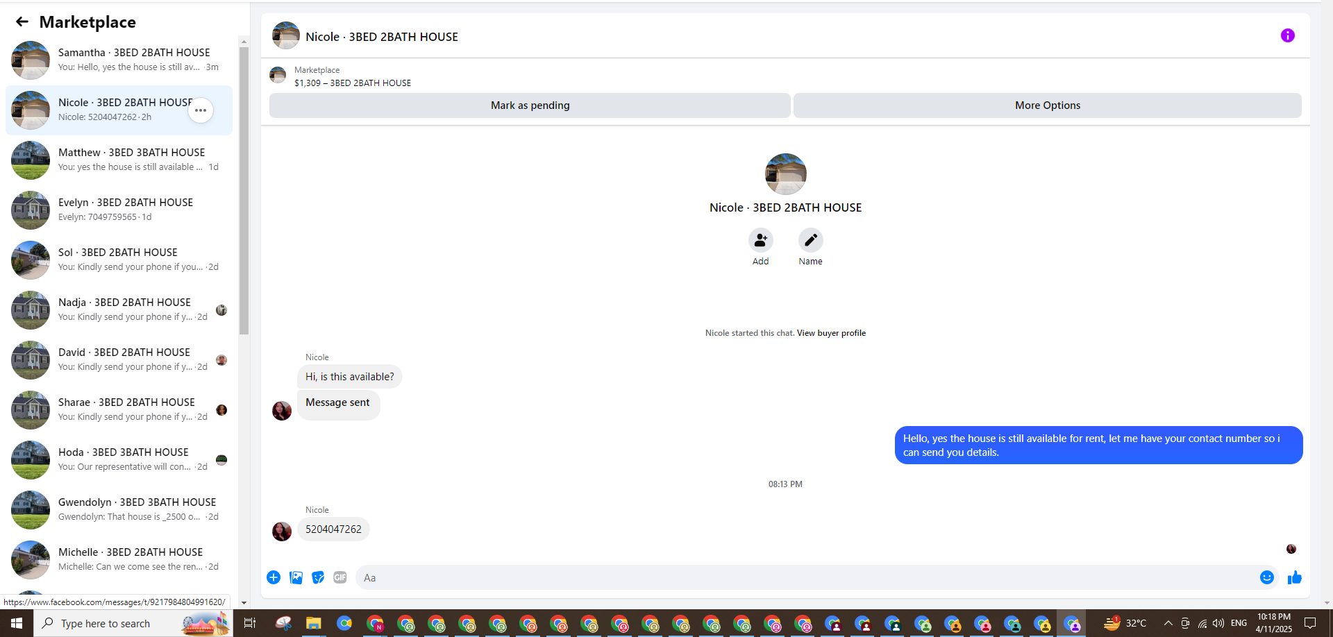Viewport: 1333px width, 637px height.
Task: Click the "Hi, is this available?" message
Action: (x=350, y=377)
